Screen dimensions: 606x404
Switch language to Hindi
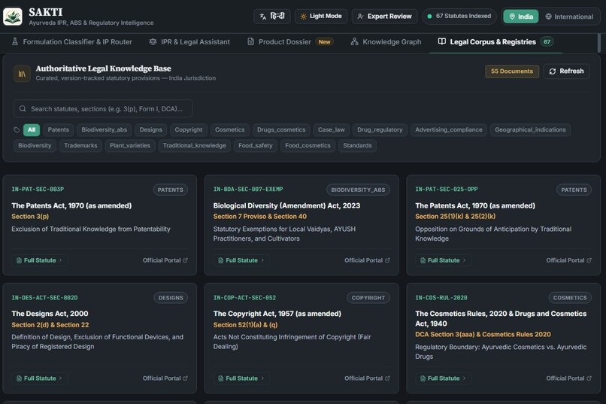272,17
